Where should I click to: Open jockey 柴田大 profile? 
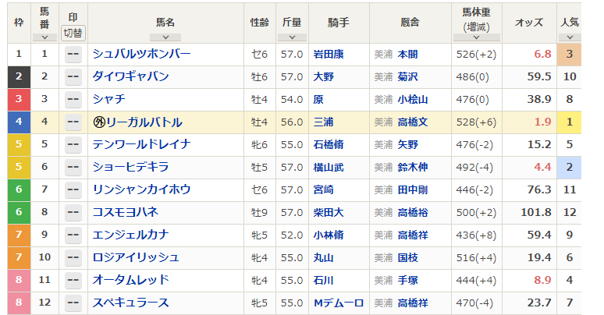[x=329, y=212]
